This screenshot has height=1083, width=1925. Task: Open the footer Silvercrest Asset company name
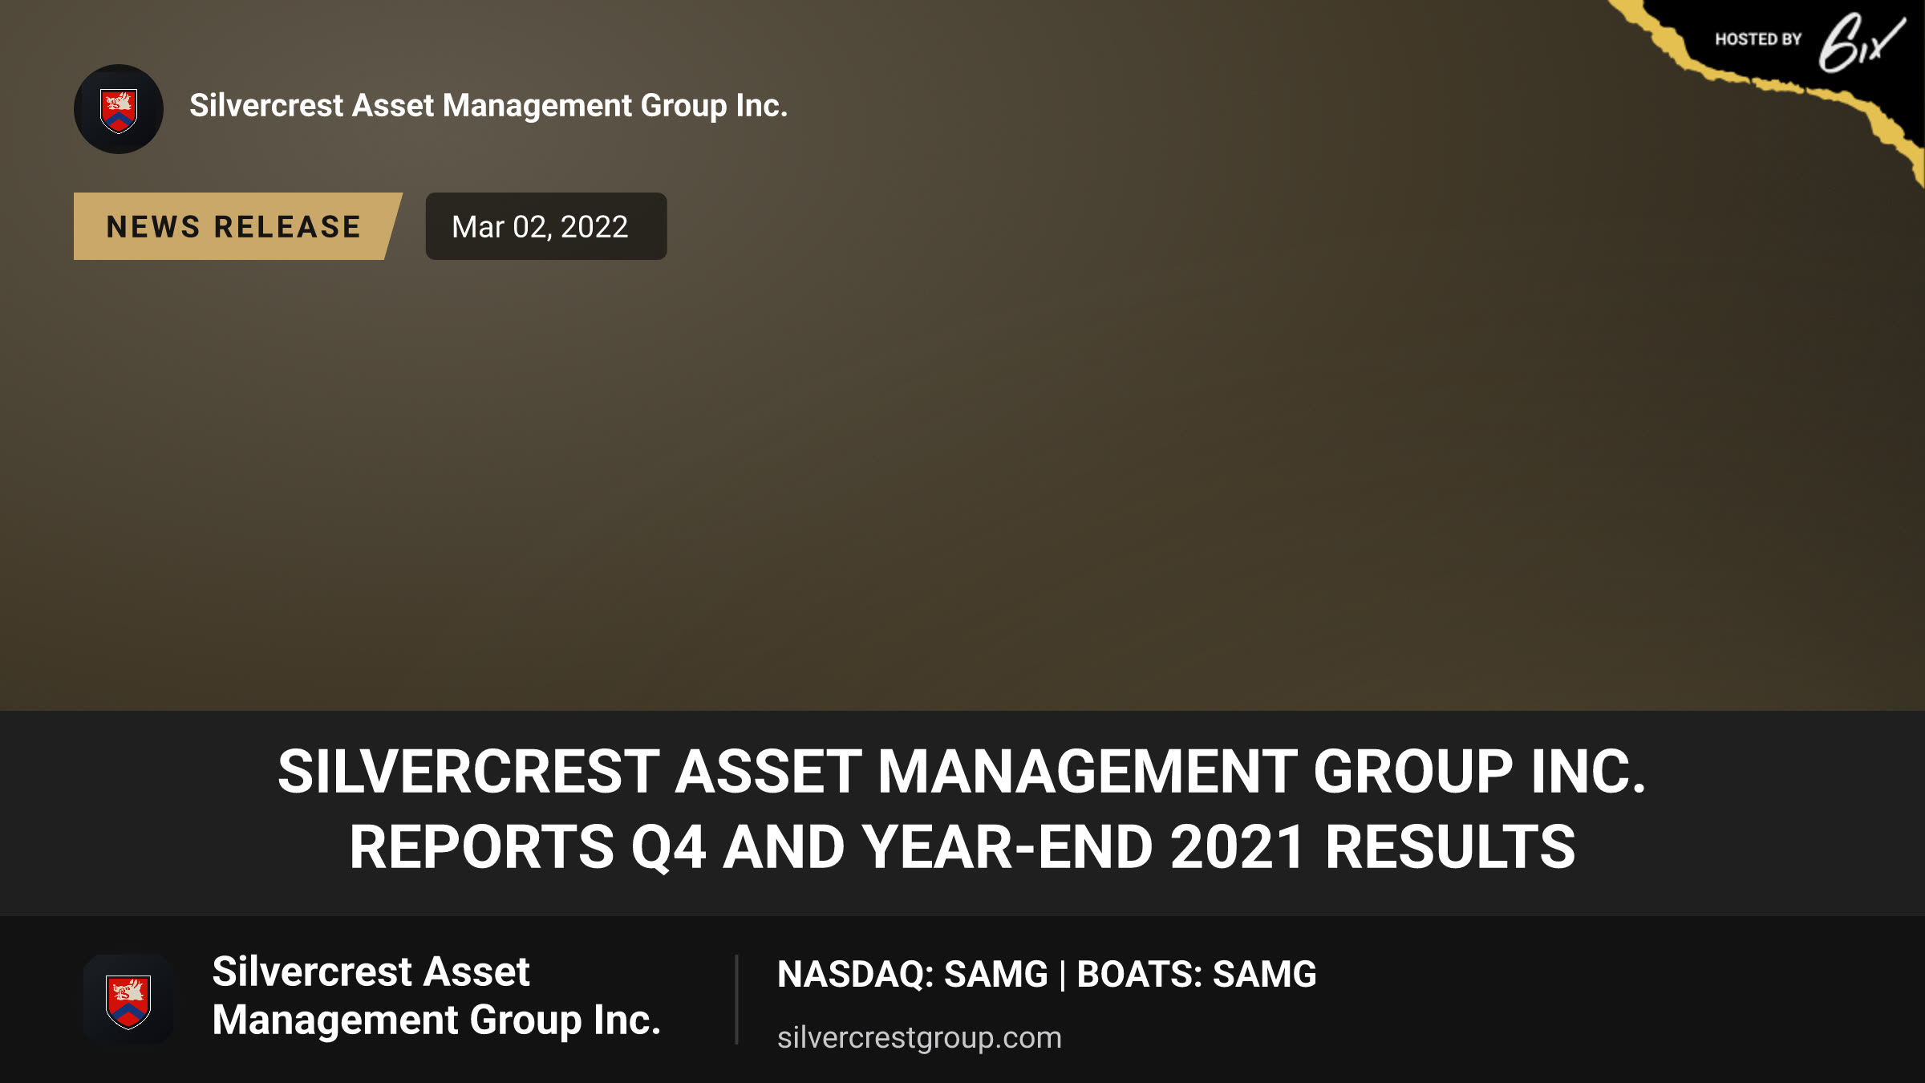(x=371, y=971)
